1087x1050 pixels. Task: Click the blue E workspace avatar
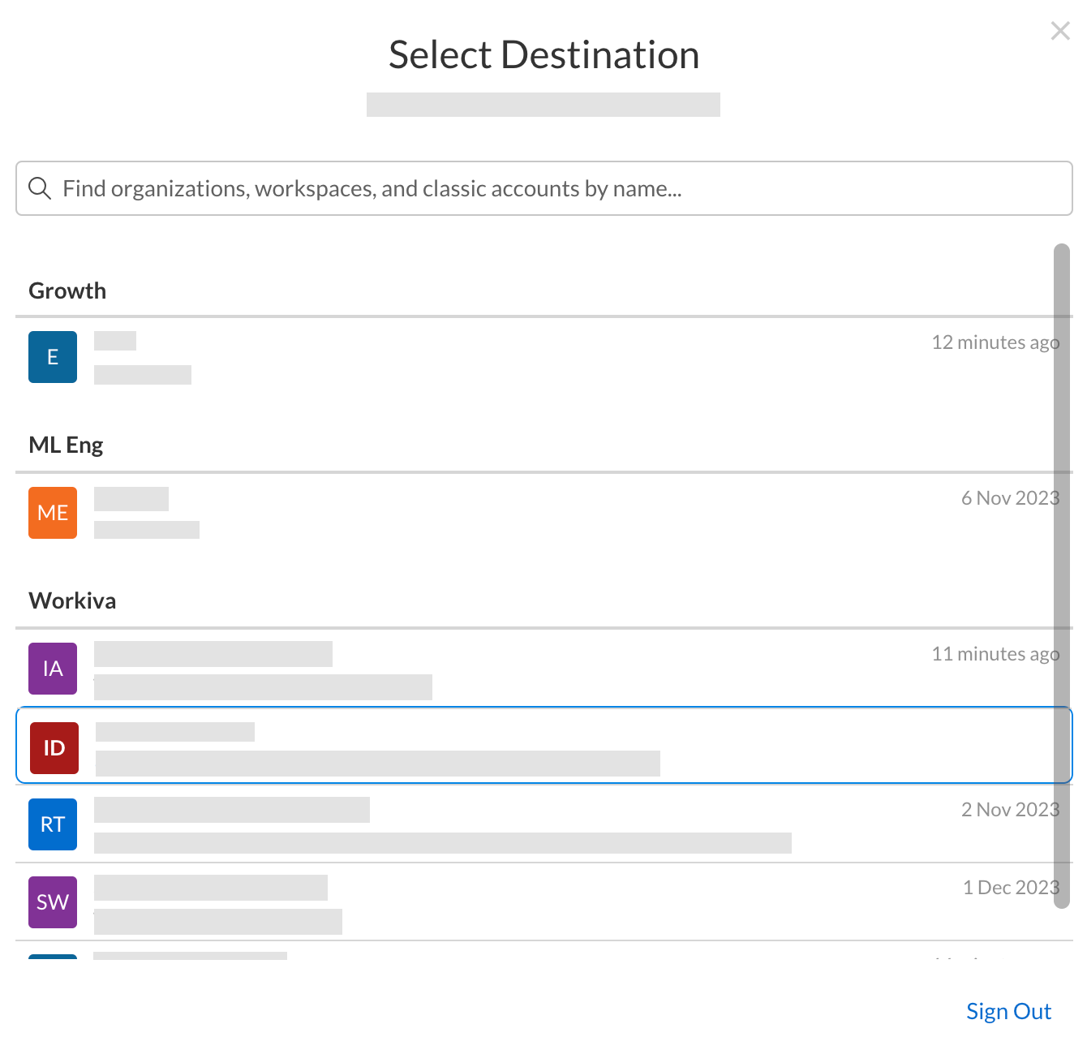click(x=53, y=357)
